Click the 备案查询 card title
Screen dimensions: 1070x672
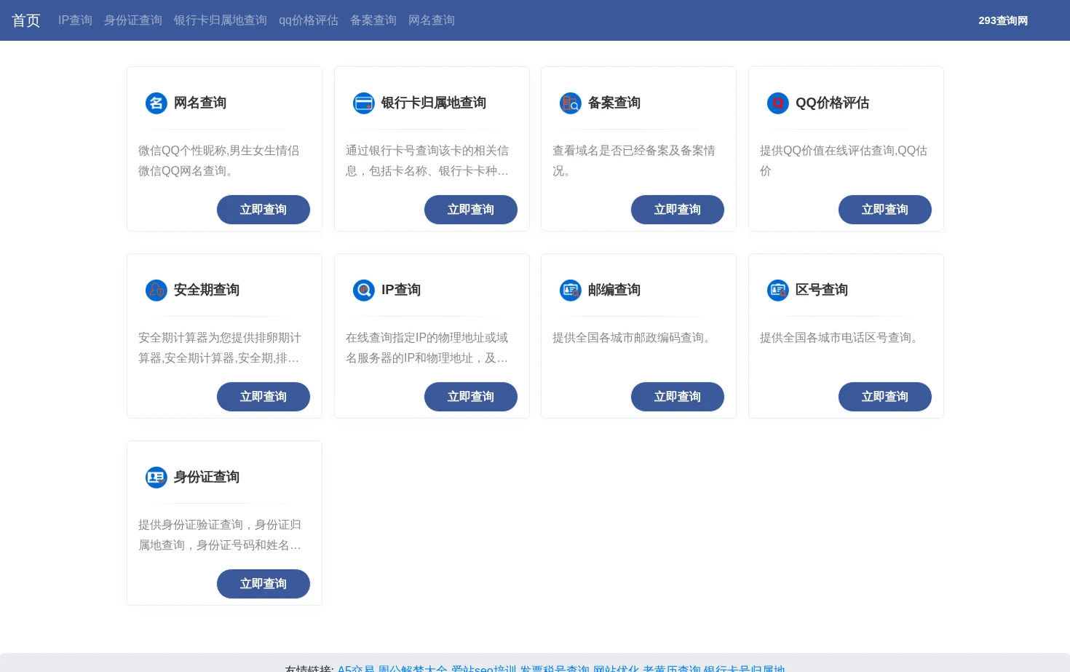(x=614, y=103)
